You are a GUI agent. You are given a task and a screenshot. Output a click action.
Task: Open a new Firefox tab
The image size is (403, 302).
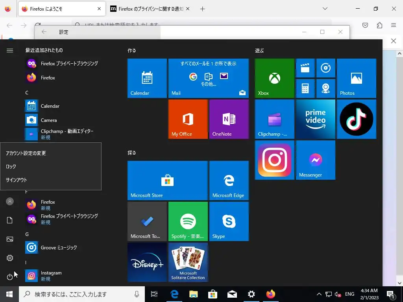pos(203,9)
